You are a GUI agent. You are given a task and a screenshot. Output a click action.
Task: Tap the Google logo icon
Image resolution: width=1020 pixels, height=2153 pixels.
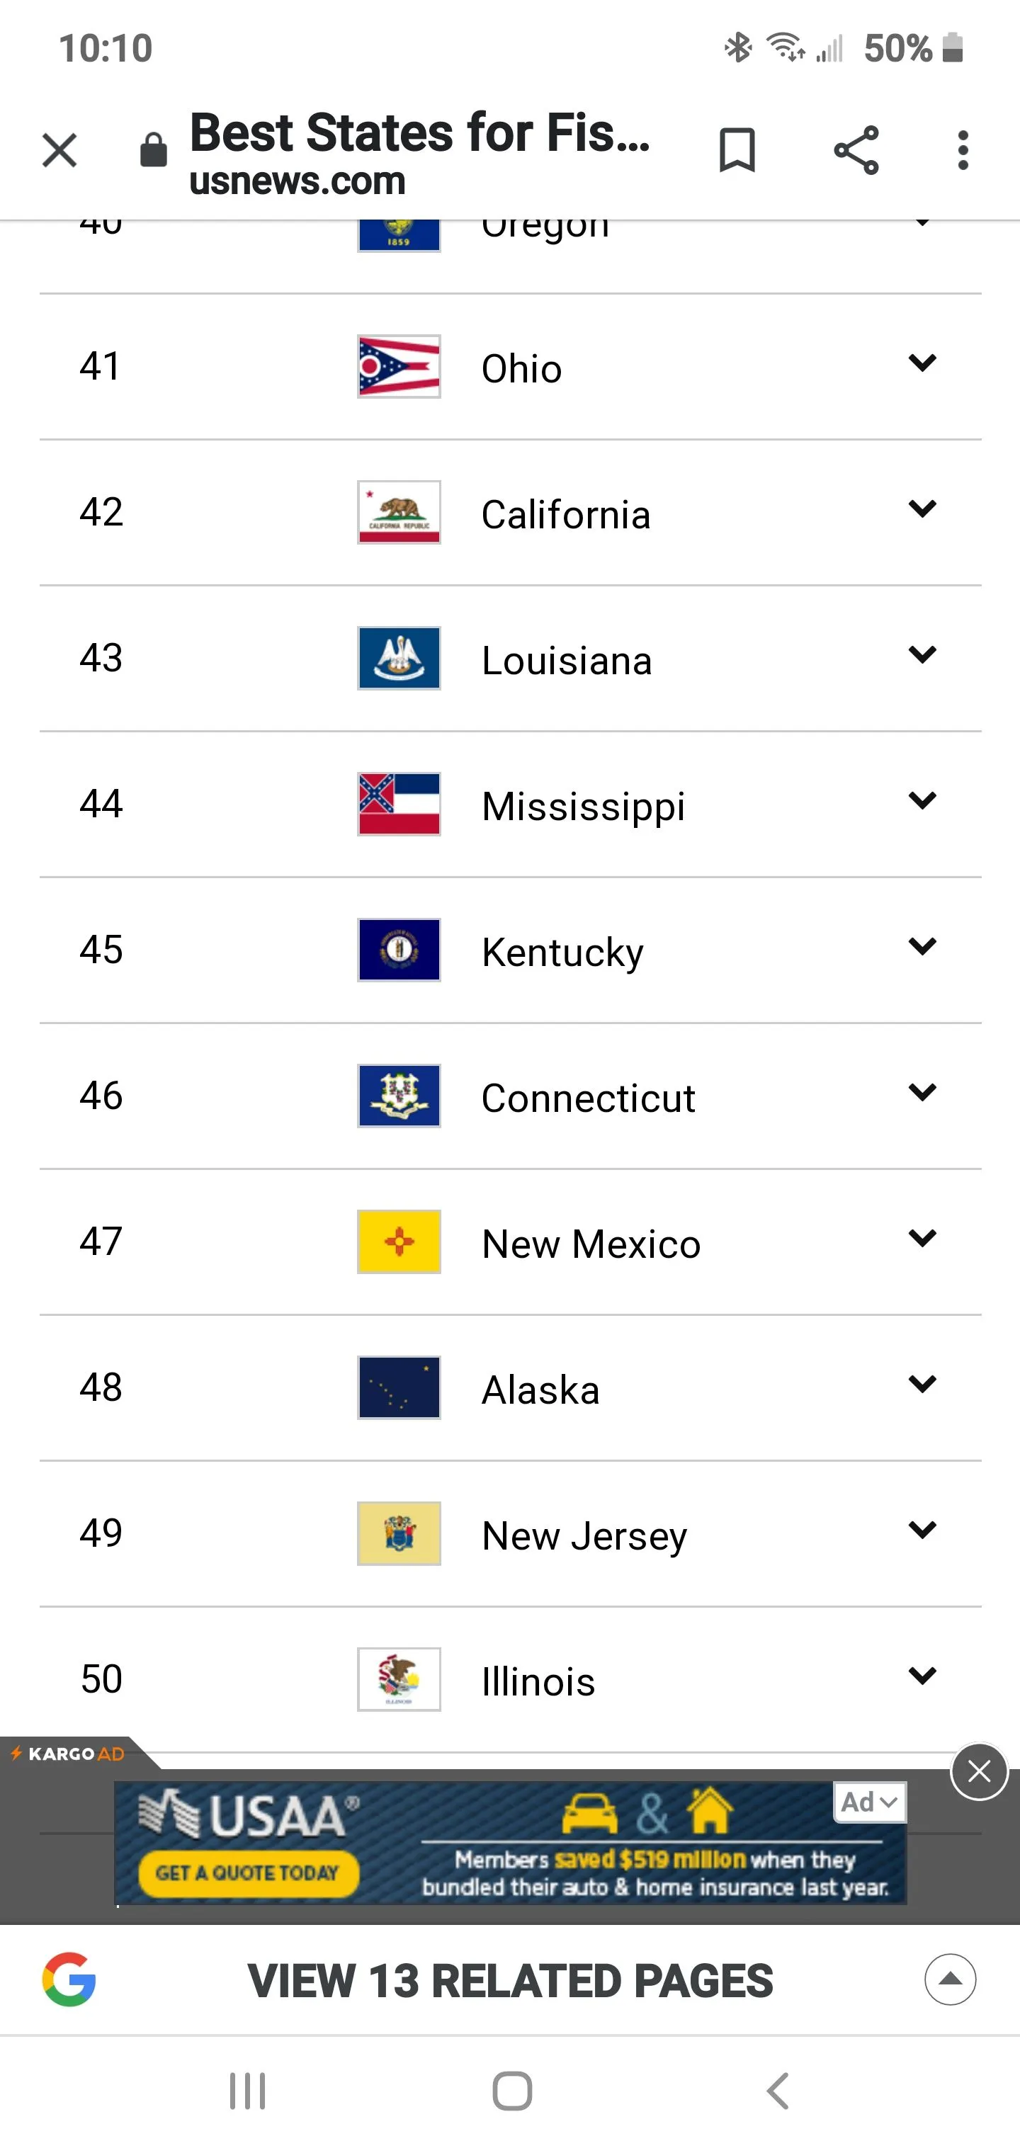pos(69,1980)
